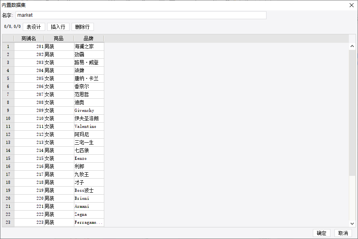Select the cell 路易·威登
Image resolution: width=358 pixels, height=239 pixels.
[x=89, y=63]
